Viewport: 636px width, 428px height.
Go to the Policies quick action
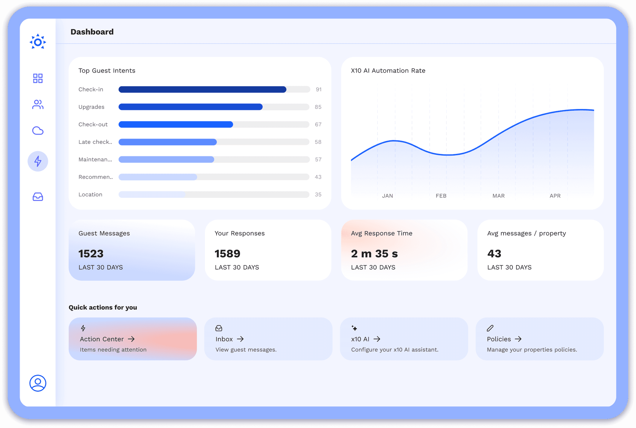(539, 339)
